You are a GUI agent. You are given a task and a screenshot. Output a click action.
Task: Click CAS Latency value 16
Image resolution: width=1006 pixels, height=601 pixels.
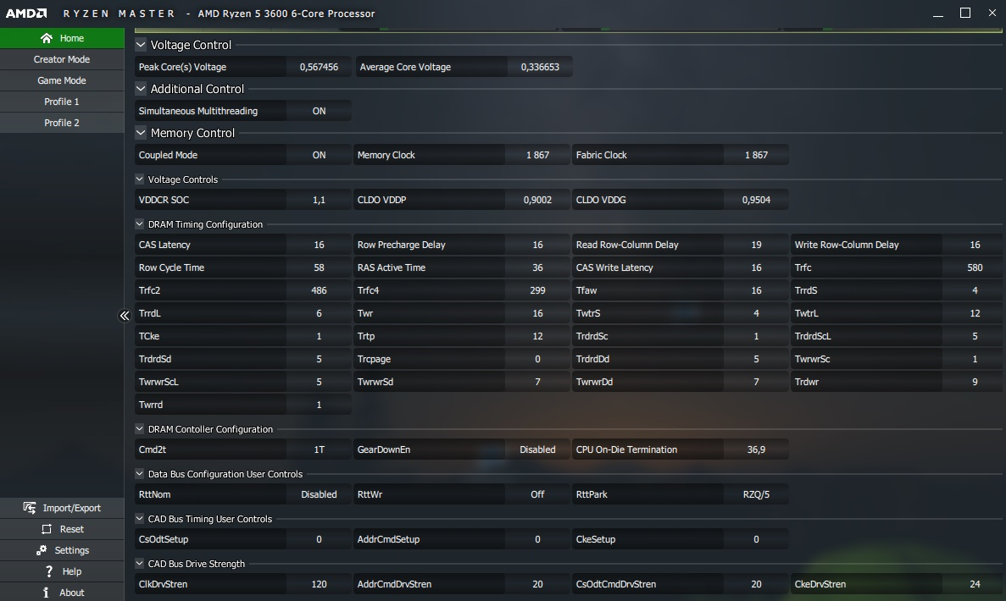click(319, 245)
